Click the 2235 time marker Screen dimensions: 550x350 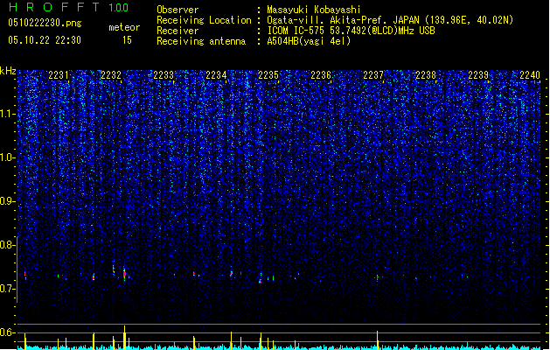click(268, 75)
